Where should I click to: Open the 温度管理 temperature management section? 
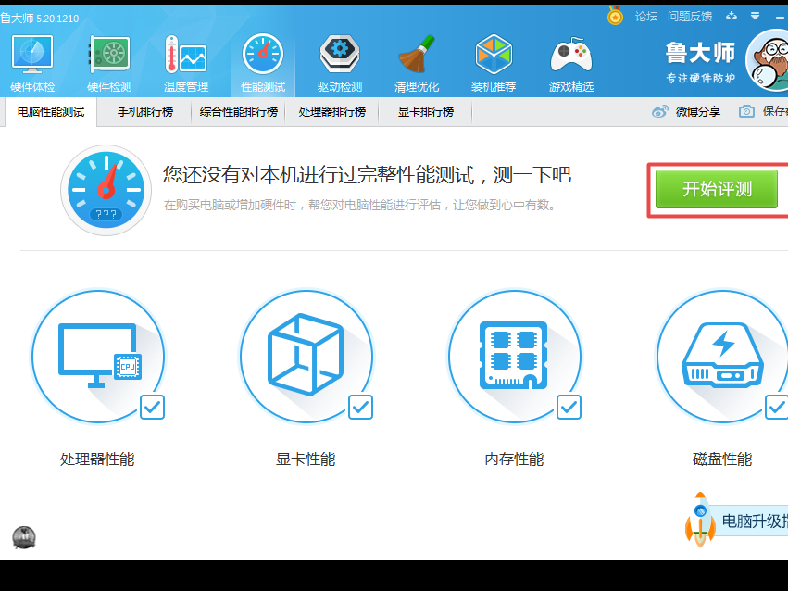pos(186,64)
